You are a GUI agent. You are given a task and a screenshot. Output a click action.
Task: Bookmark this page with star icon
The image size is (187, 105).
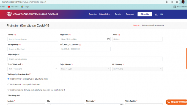[177, 2]
